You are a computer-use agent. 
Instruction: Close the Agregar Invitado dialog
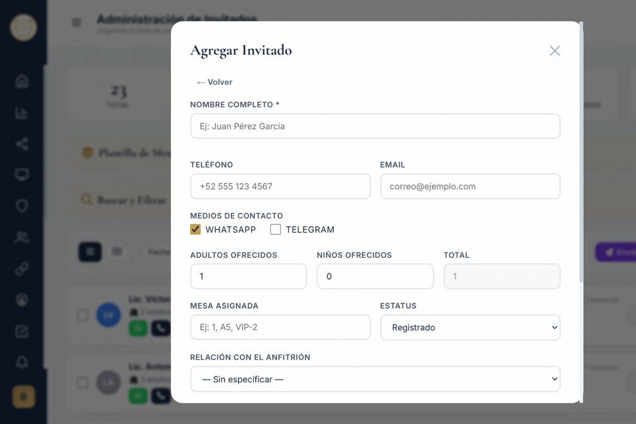(x=555, y=51)
